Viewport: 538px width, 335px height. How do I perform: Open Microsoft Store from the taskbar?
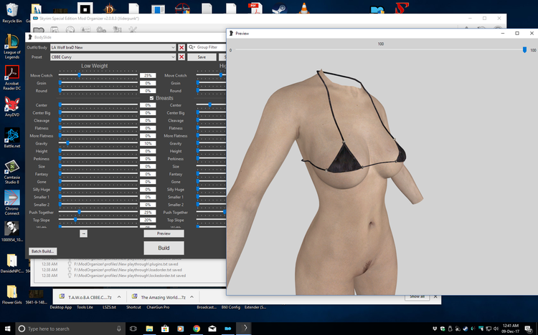point(165,329)
